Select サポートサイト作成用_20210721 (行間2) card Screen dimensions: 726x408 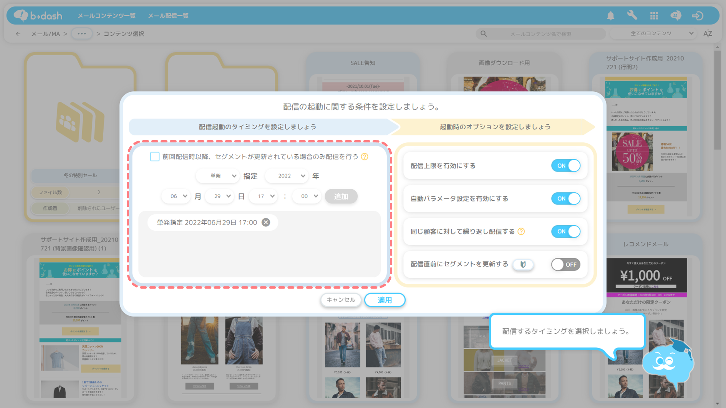tap(646, 137)
